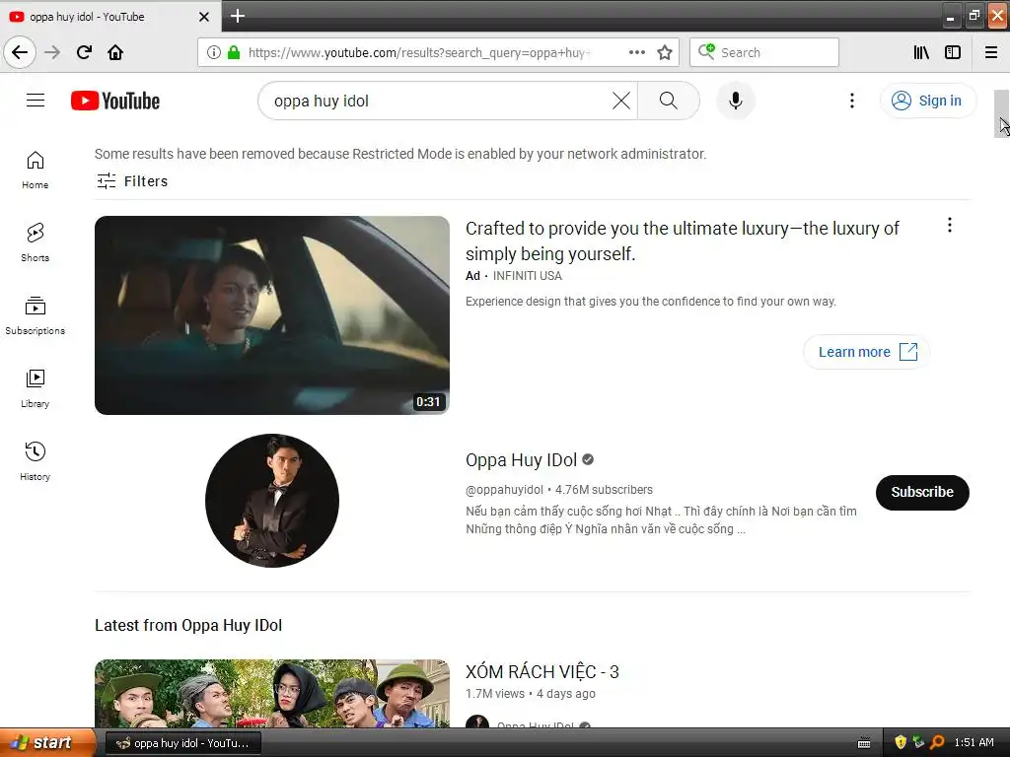Open Shorts in the sidebar

tap(35, 242)
